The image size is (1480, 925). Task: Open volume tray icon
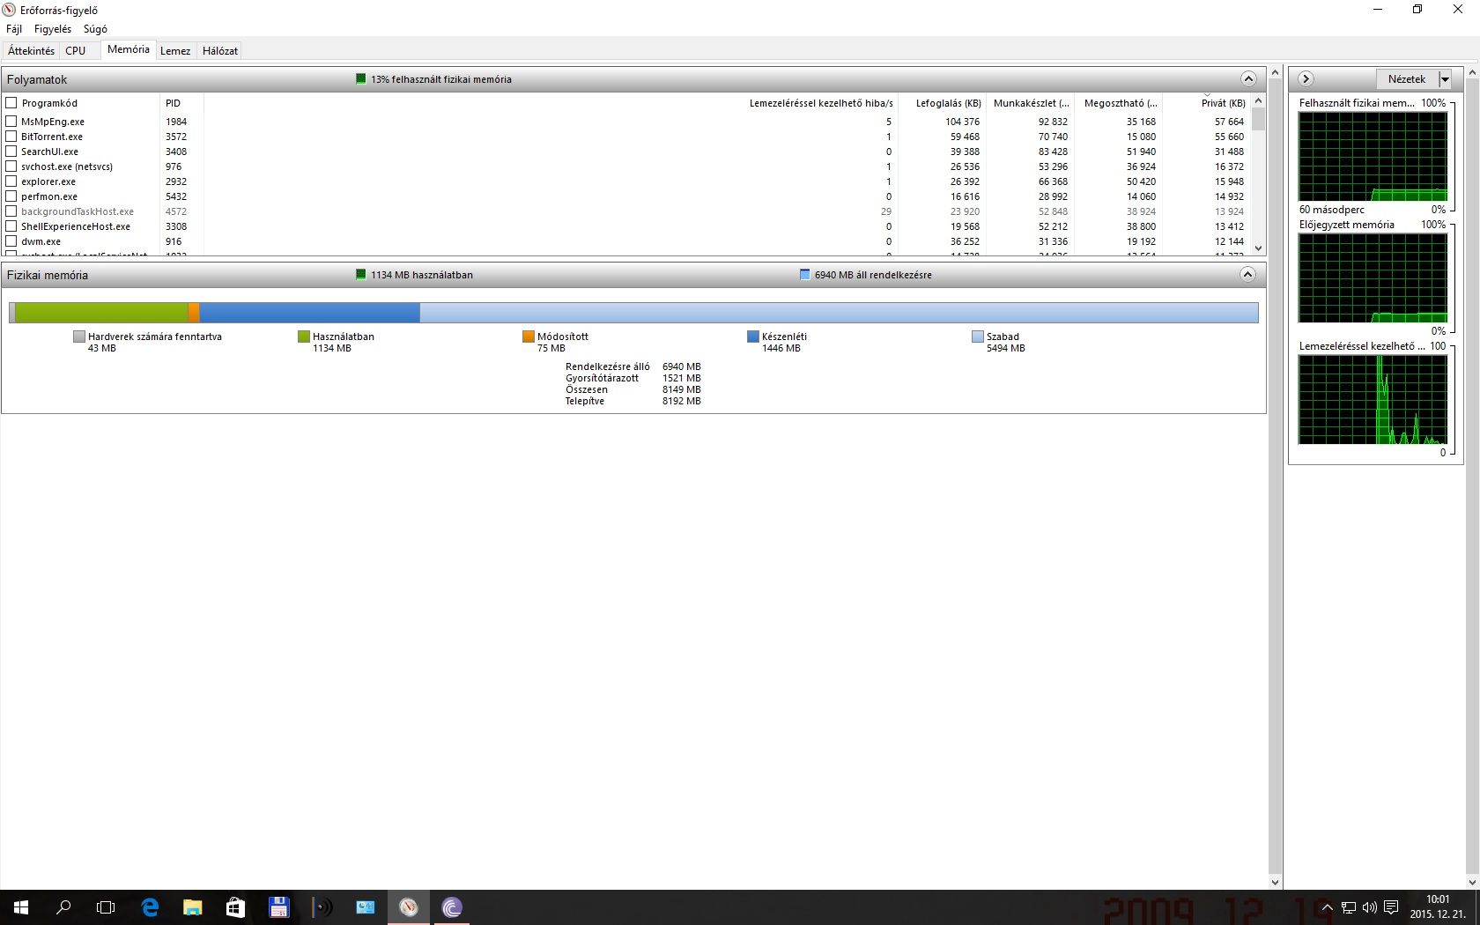click(1369, 907)
